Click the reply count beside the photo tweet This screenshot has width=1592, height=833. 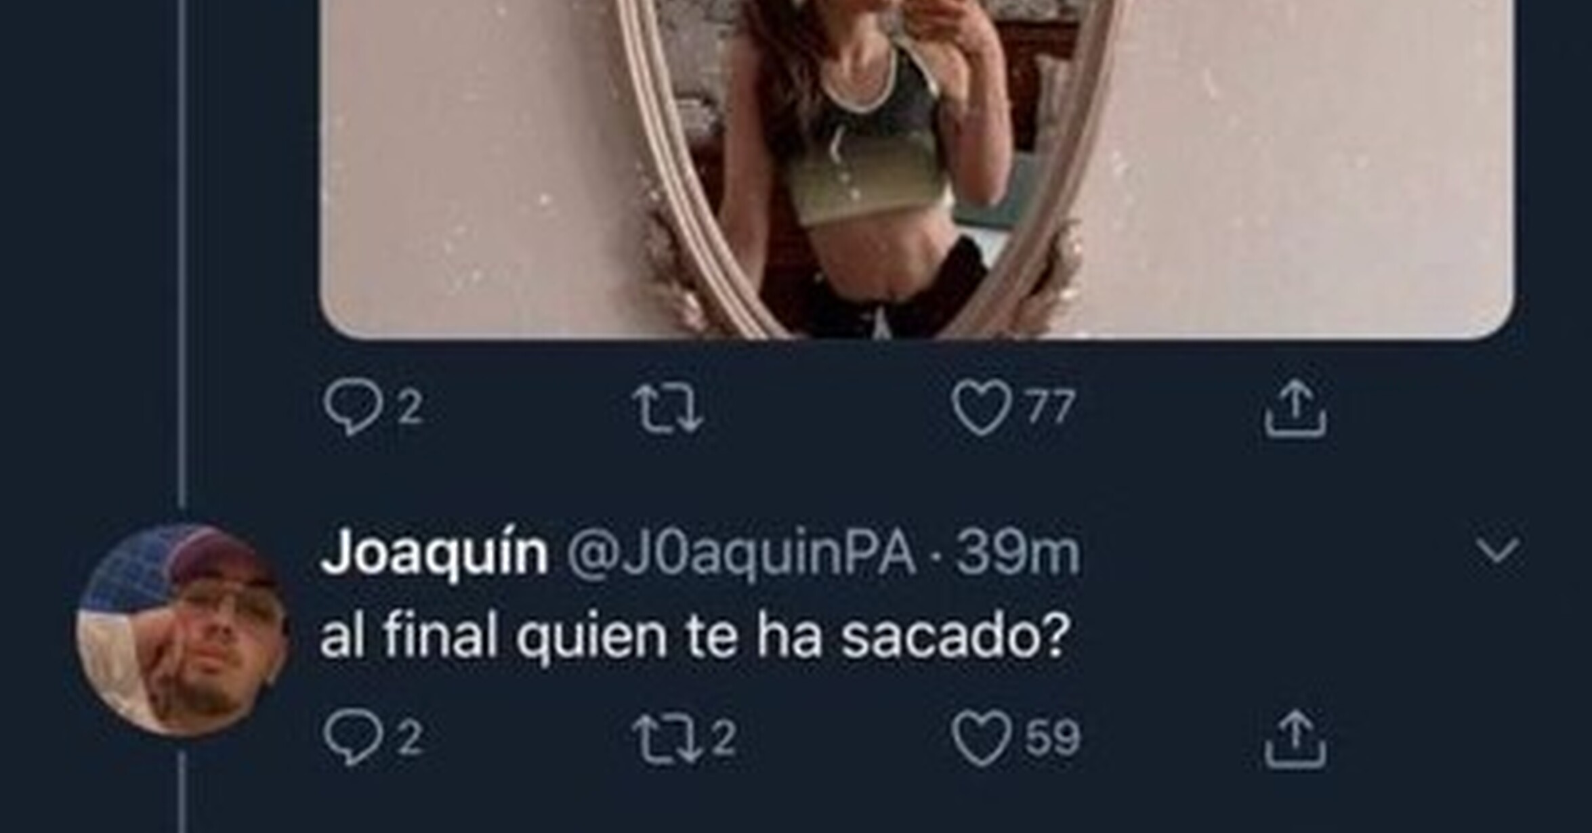pyautogui.click(x=410, y=408)
